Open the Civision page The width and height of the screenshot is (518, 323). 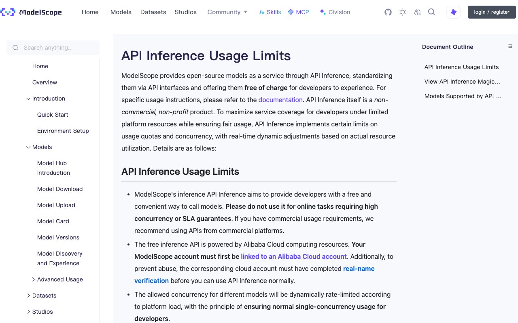pos(335,12)
